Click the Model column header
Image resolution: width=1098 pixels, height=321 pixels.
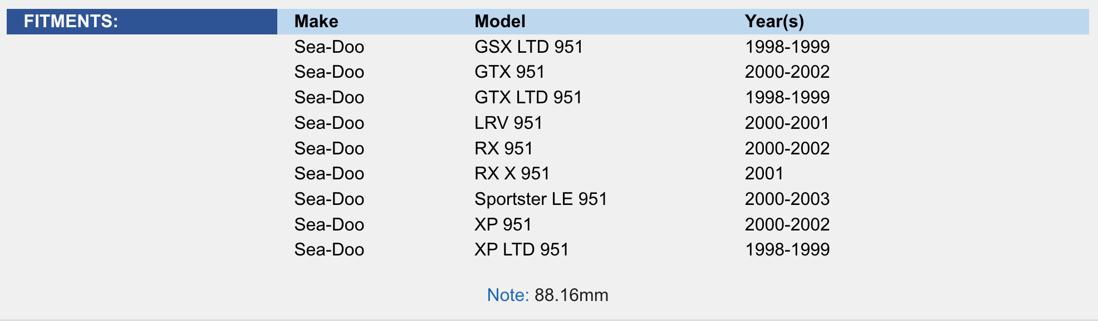[x=499, y=22]
